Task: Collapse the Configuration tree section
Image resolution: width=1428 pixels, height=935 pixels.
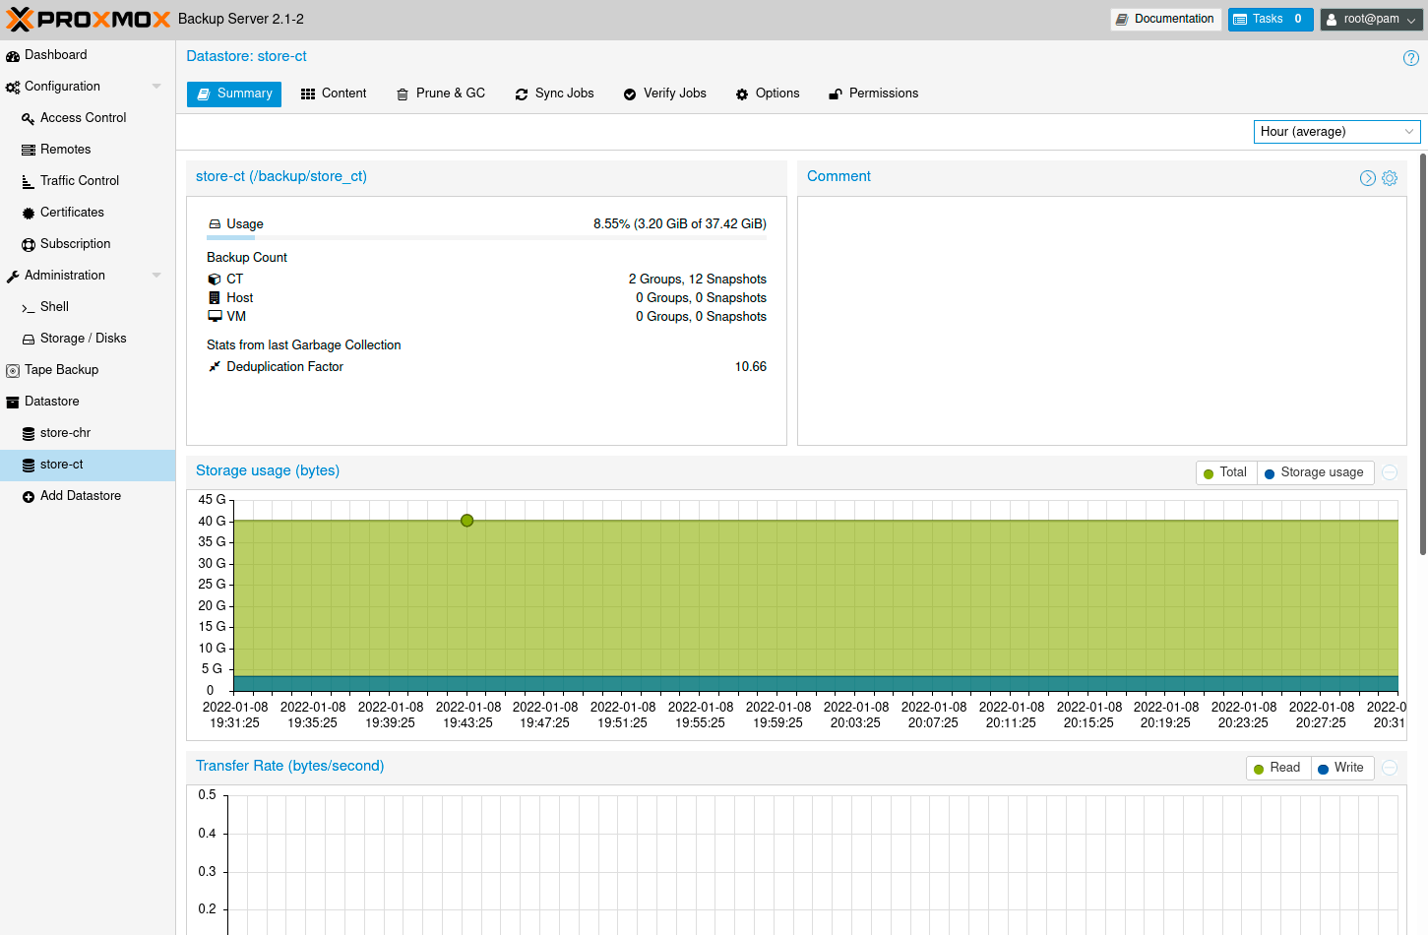Action: click(x=156, y=87)
